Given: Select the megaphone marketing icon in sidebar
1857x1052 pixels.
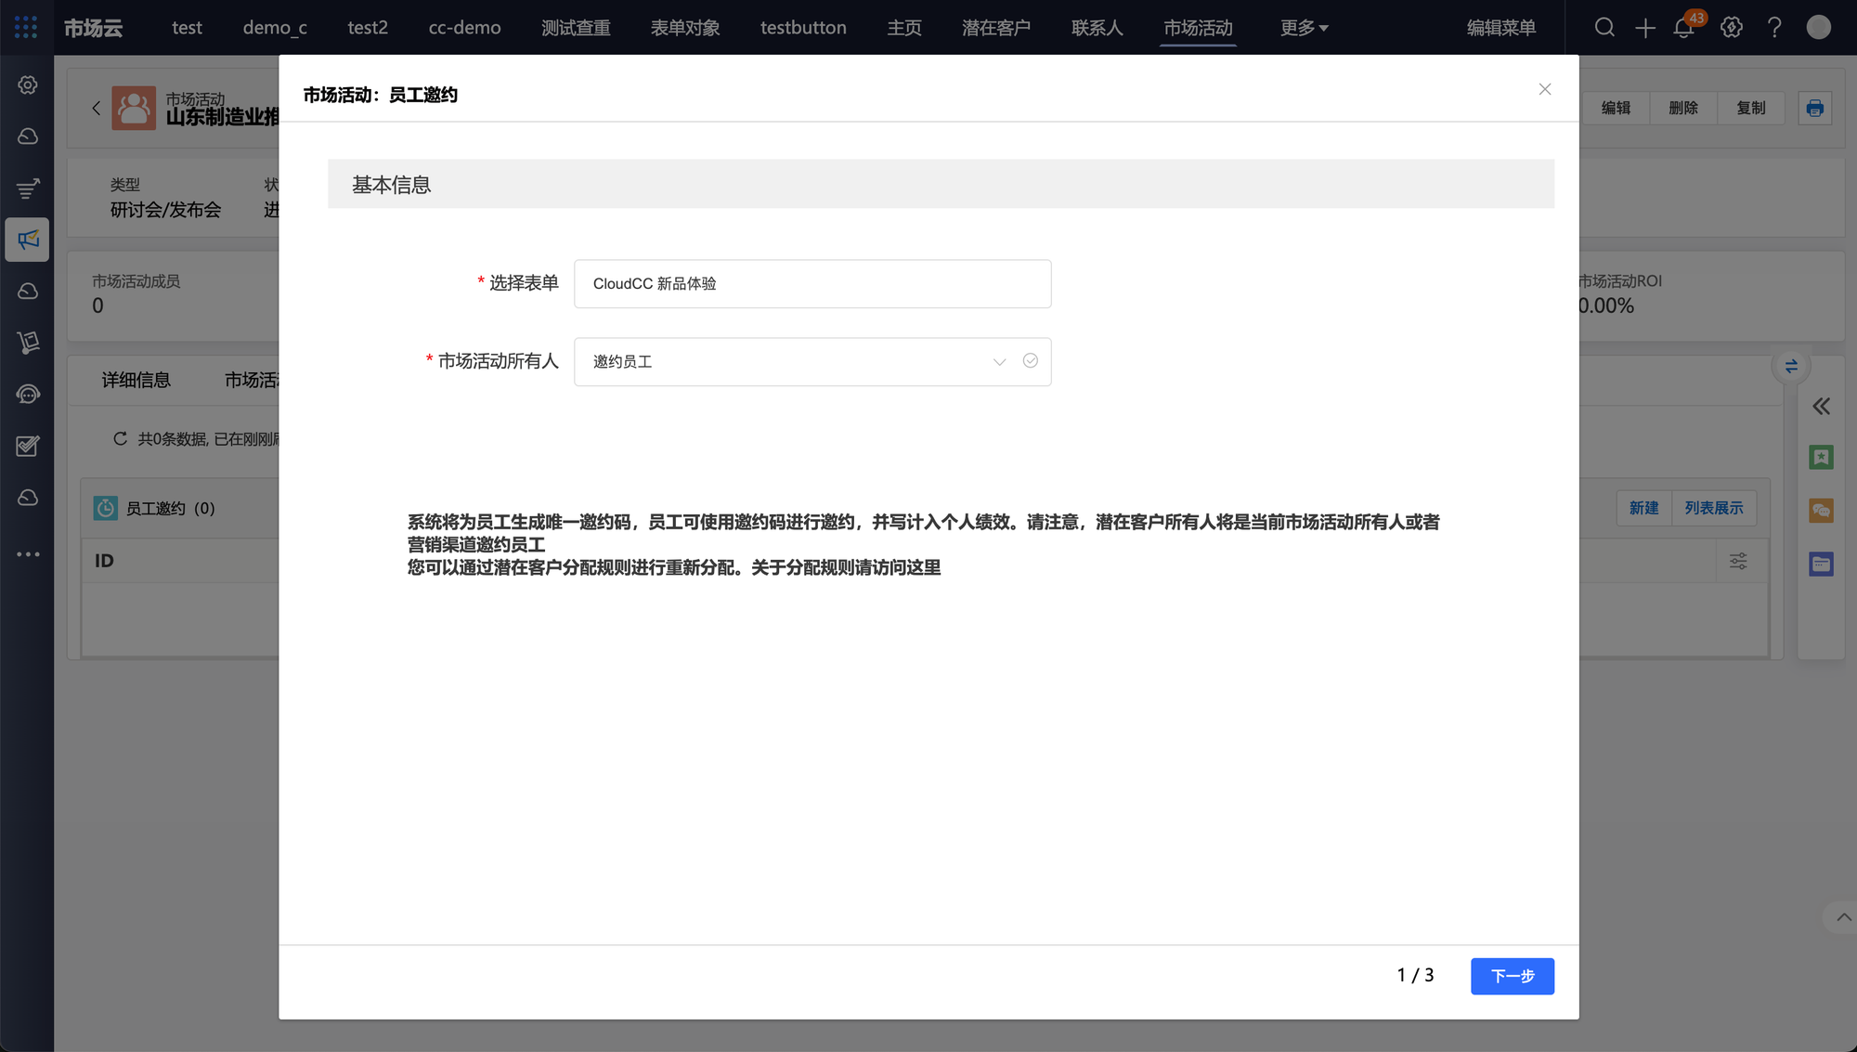Looking at the screenshot, I should click(28, 240).
